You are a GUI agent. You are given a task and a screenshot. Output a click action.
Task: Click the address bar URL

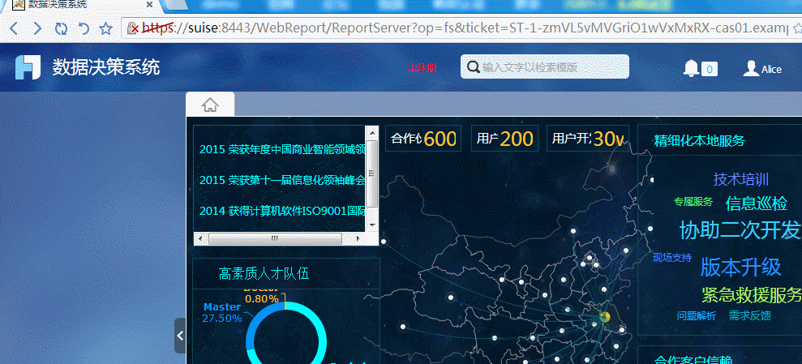[465, 28]
